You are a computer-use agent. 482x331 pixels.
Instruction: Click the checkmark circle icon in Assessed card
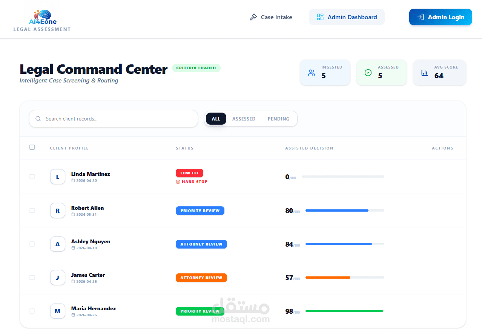click(x=368, y=73)
